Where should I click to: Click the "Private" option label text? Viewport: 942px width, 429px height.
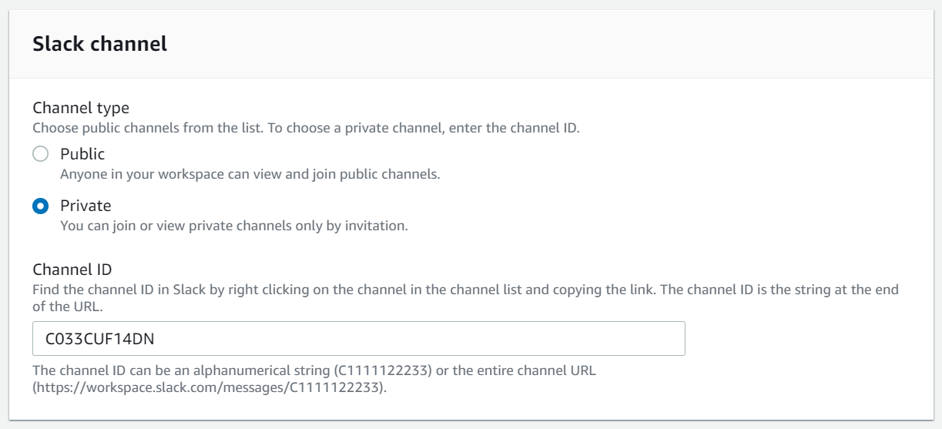pyautogui.click(x=85, y=206)
